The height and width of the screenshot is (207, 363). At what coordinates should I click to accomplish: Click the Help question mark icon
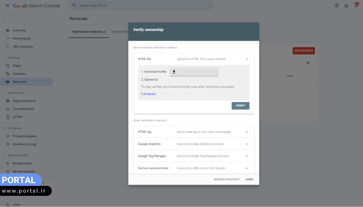point(336,6)
